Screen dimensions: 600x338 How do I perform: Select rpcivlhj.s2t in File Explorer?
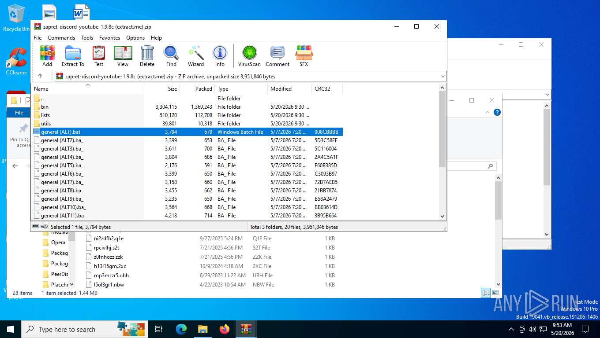[106, 248]
